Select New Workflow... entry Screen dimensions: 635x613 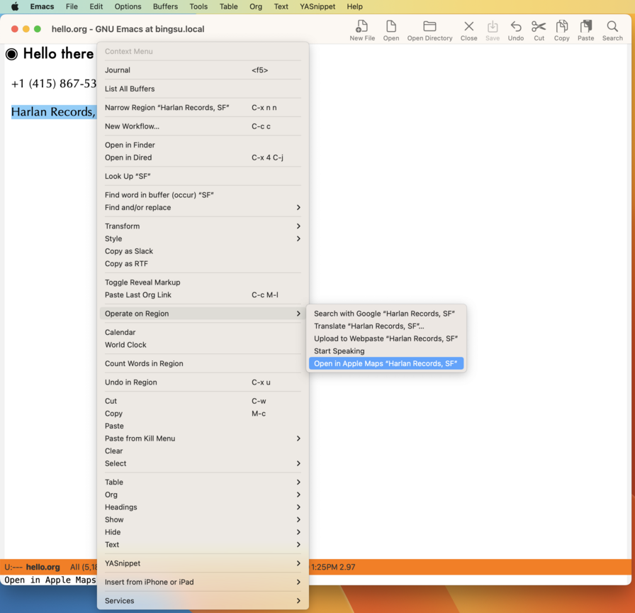click(203, 126)
